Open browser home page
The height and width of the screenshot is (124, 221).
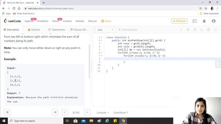click(x=19, y=8)
